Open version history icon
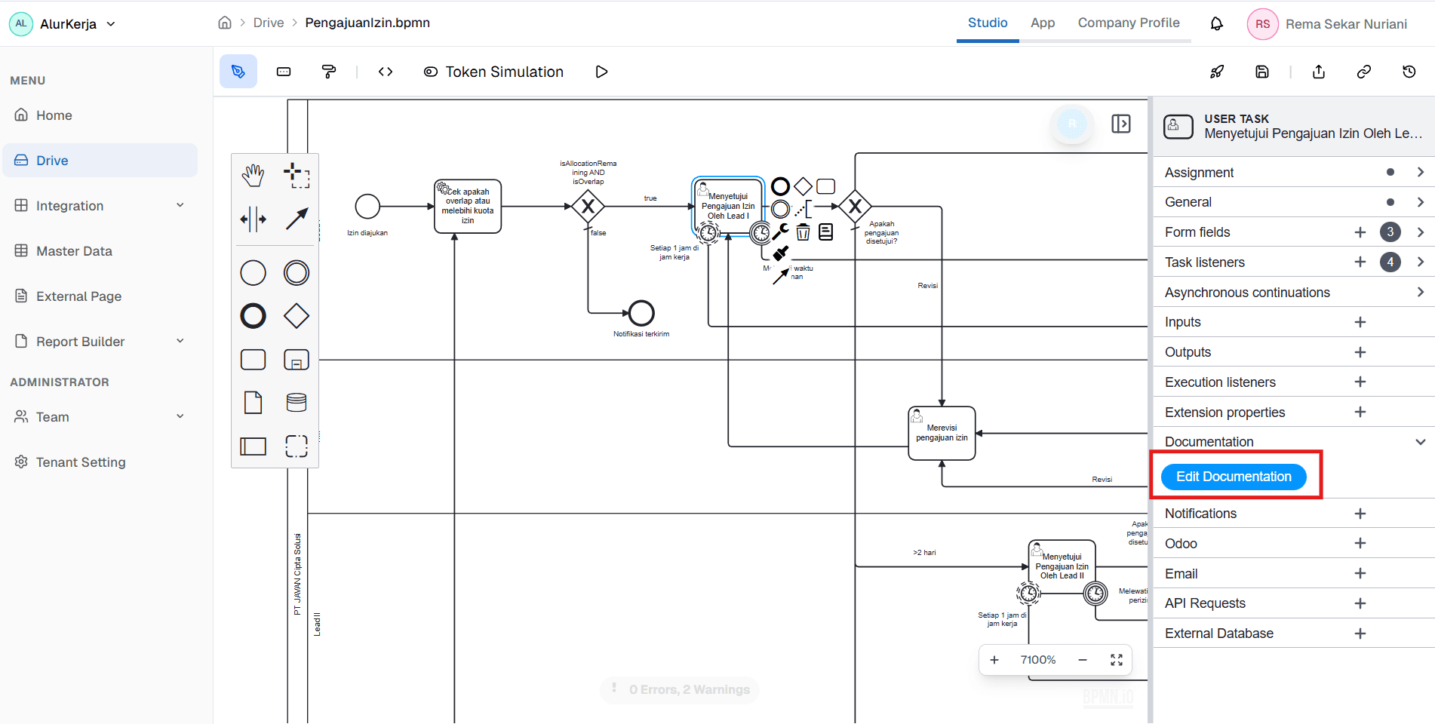Screen dimensions: 1435x724 [1409, 72]
